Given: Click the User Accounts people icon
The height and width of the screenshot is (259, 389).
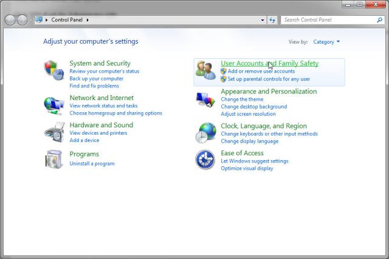Looking at the screenshot, I should [x=205, y=71].
